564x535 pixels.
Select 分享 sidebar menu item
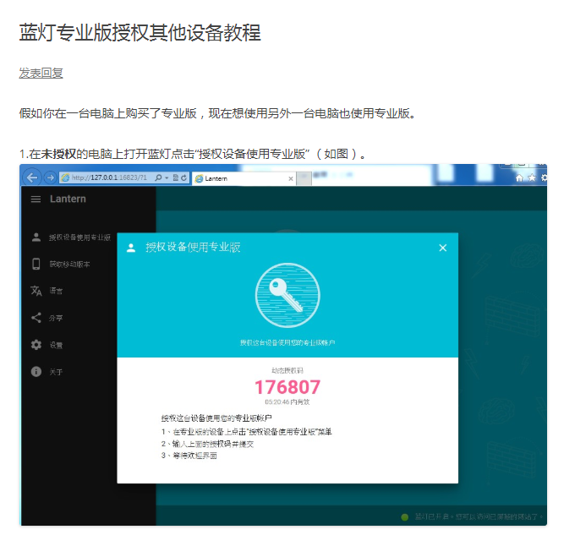click(x=56, y=318)
